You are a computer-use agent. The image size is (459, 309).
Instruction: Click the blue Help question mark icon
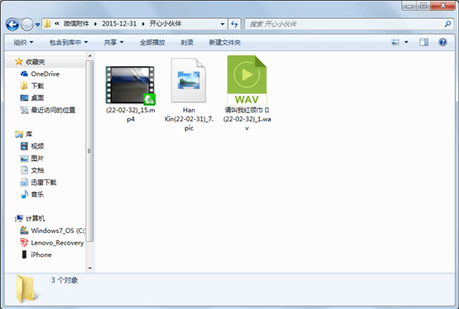click(x=442, y=42)
